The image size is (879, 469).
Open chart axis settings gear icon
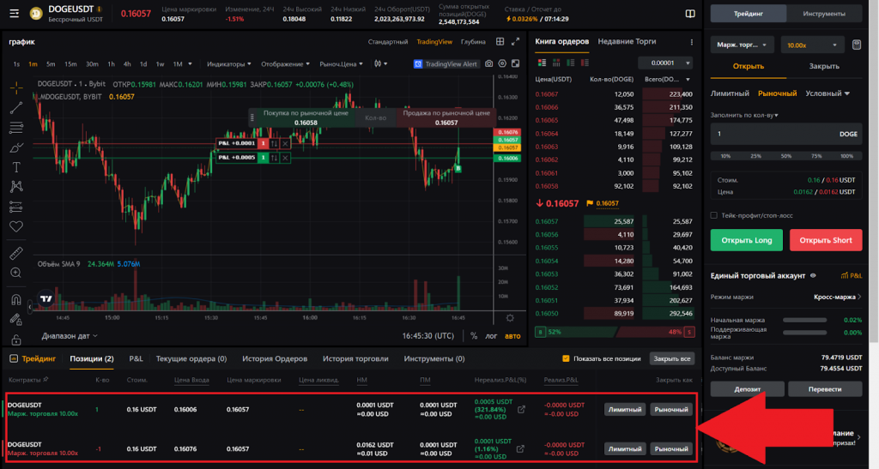[510, 318]
